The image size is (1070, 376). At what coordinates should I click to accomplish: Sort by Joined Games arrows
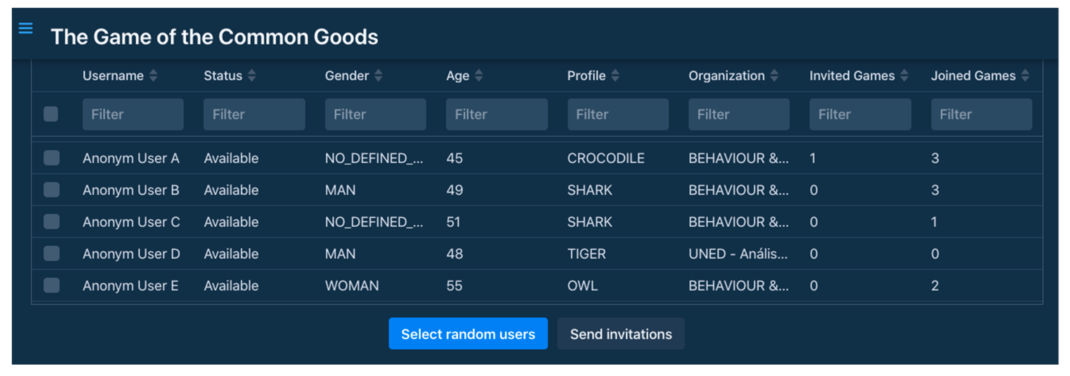pos(1025,76)
